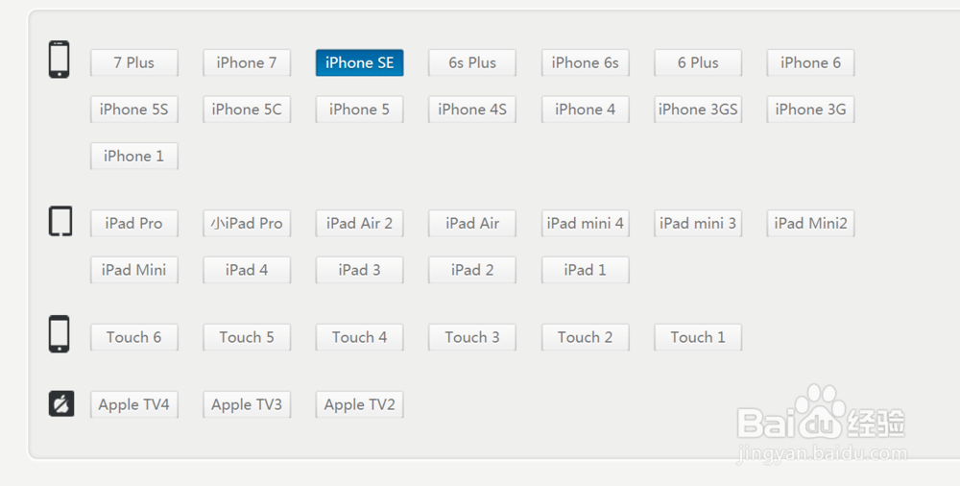The image size is (960, 486).
Task: Choose the Touch 1 button
Action: click(698, 337)
